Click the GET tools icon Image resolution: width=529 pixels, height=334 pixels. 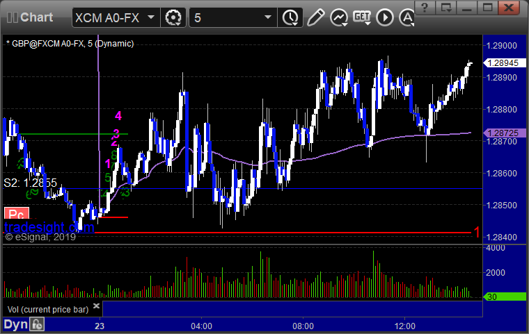tap(362, 17)
